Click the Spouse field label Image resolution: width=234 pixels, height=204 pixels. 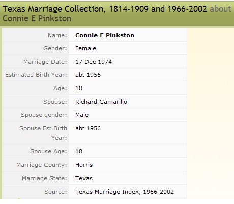[x=55, y=102]
